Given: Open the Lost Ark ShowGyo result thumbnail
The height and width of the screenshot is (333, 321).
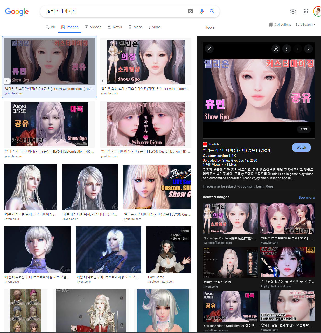Looking at the screenshot, I should (146, 124).
